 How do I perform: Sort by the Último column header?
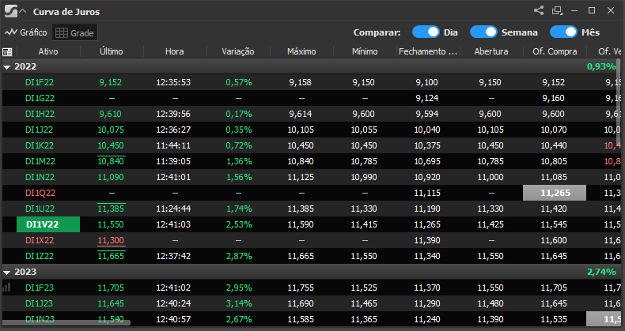(112, 51)
